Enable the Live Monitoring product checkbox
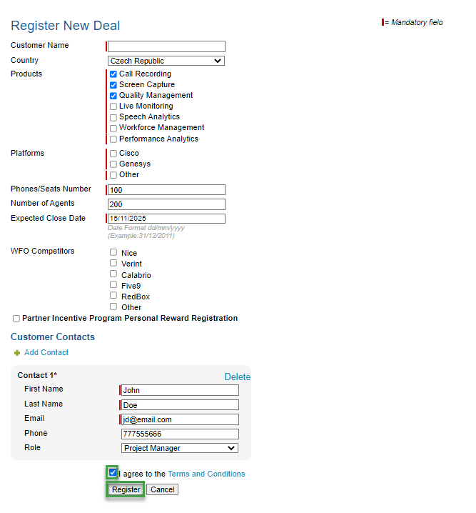This screenshot has width=476, height=513. 113,106
